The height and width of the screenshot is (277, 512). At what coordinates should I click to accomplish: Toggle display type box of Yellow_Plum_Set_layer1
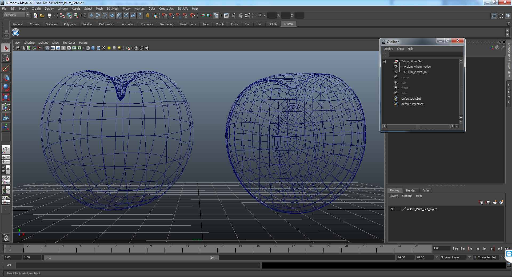[398, 209]
